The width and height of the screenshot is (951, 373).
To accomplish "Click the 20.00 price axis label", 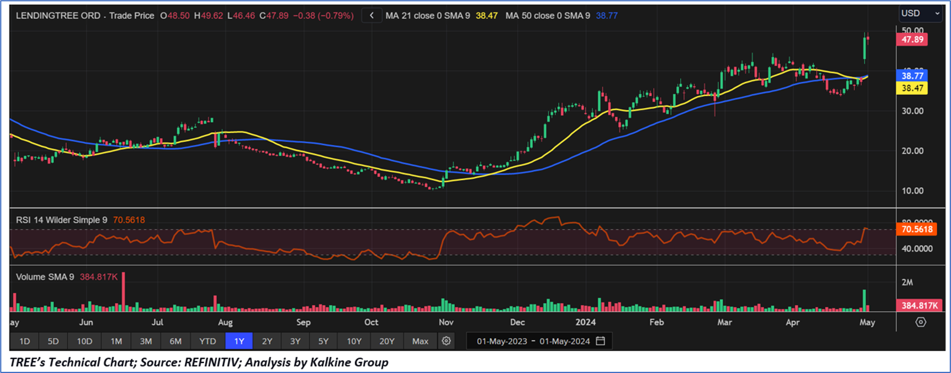I will [x=912, y=150].
